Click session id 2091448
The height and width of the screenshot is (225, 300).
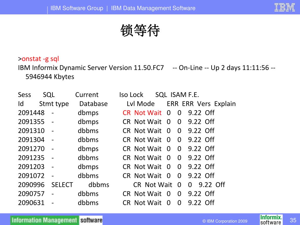(x=31, y=113)
